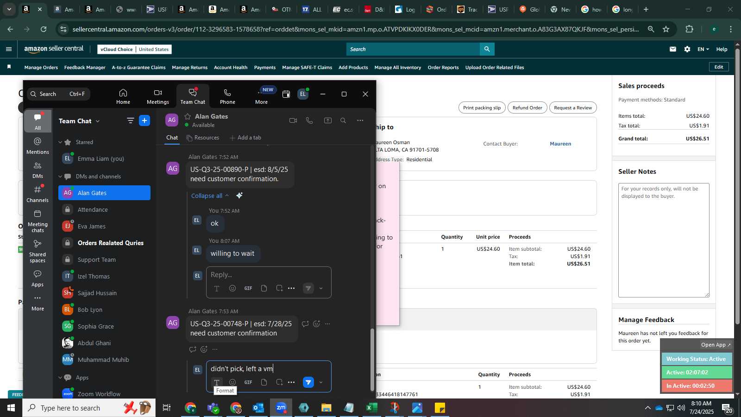
Task: Click share screen icon in chat header
Action: tap(328, 120)
